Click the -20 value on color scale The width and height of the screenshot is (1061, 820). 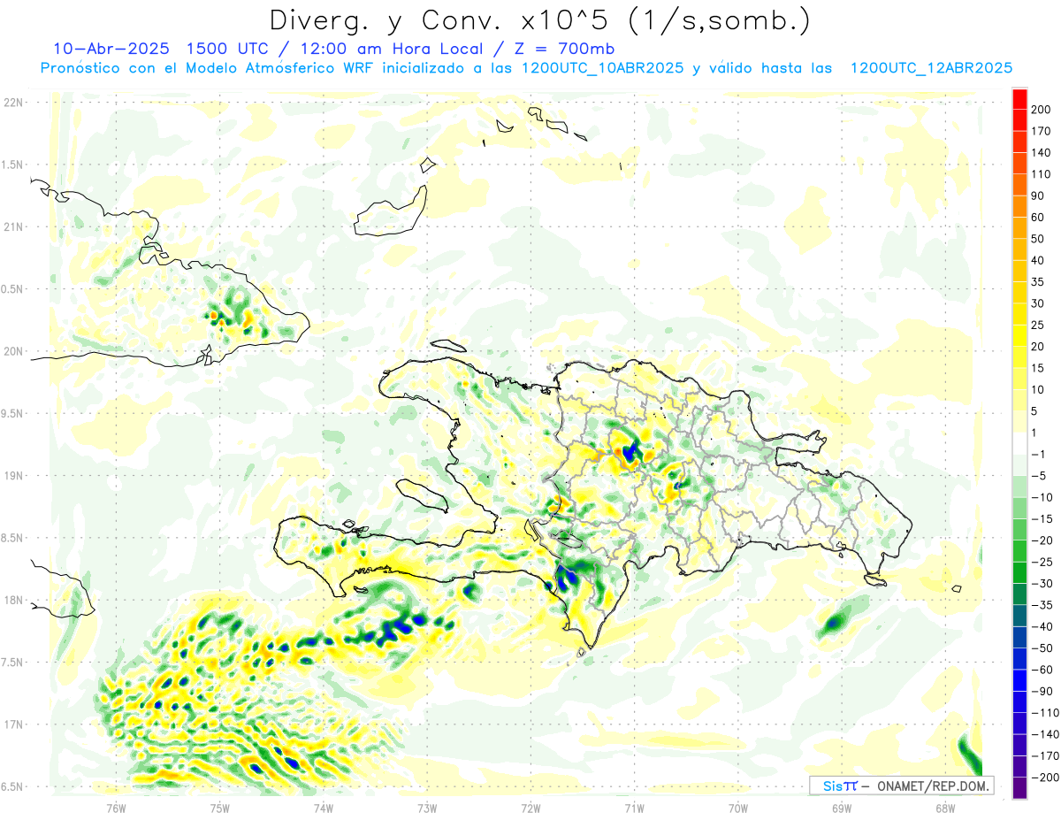tap(1042, 540)
